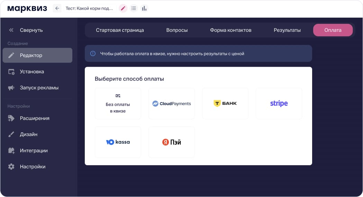Click the crossed-out payment icon above Без оплаты
363x197 pixels.
tap(118, 96)
